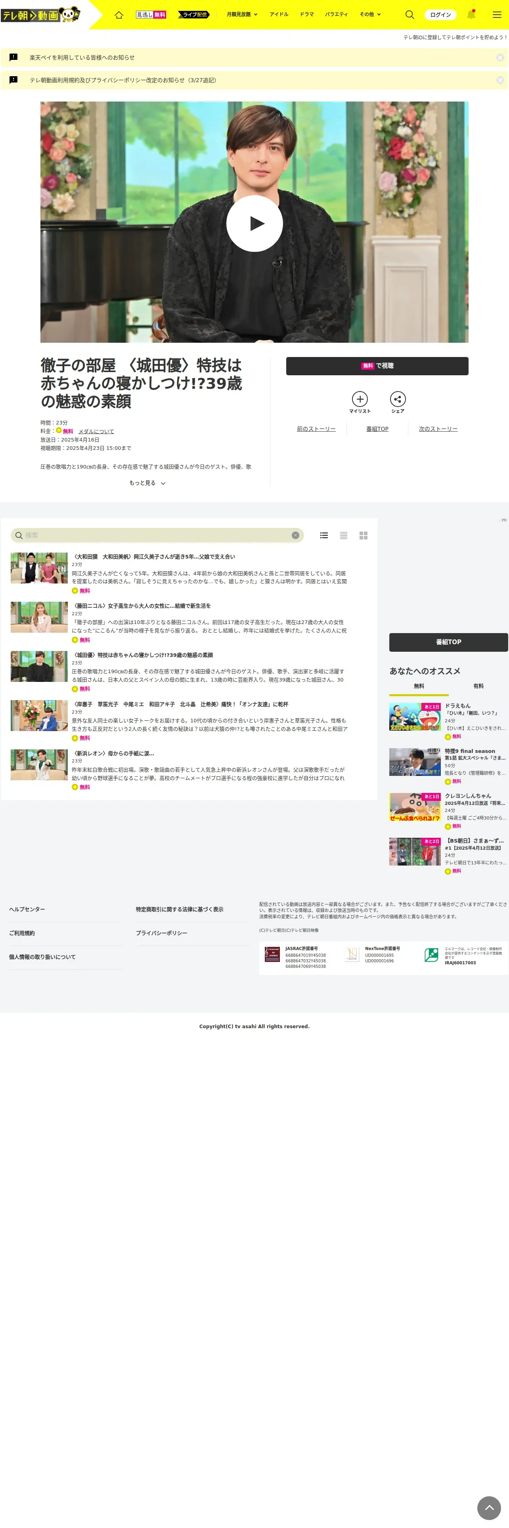
Task: Click the テレ朝ID登録 points promo text
Action: (455, 37)
